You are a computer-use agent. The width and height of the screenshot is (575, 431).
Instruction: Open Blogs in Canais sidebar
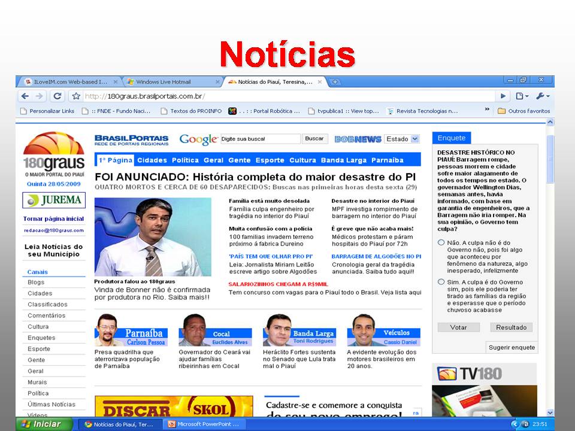click(36, 282)
